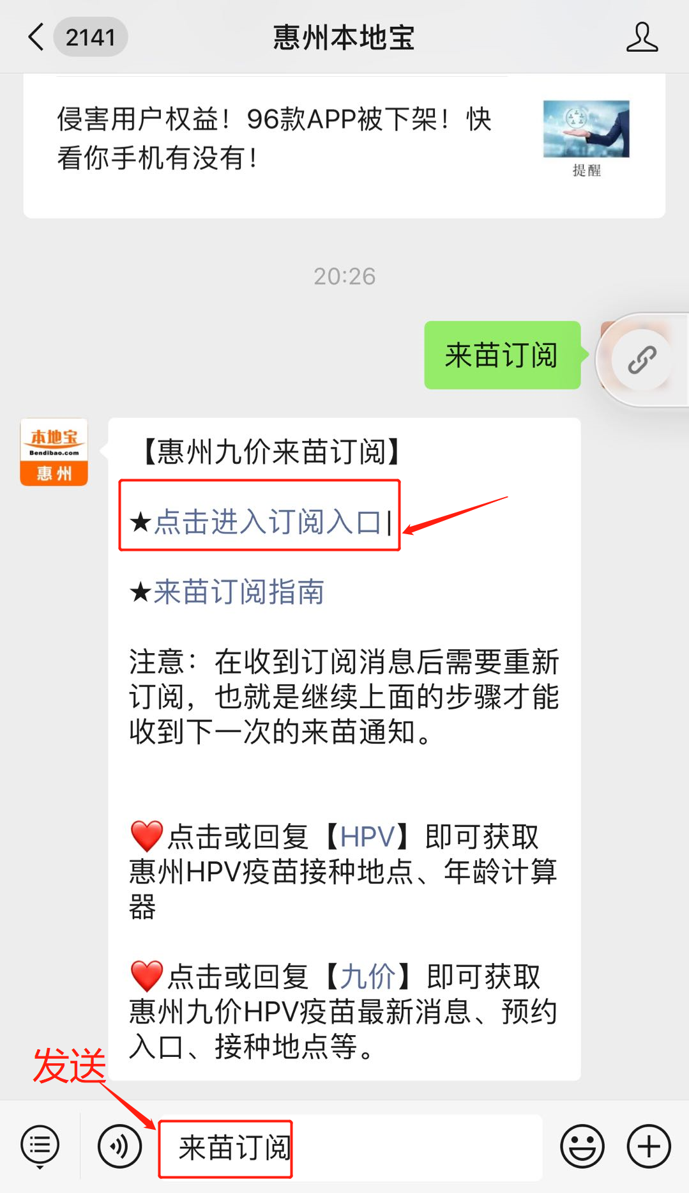Open the menu list icon

click(x=40, y=1146)
